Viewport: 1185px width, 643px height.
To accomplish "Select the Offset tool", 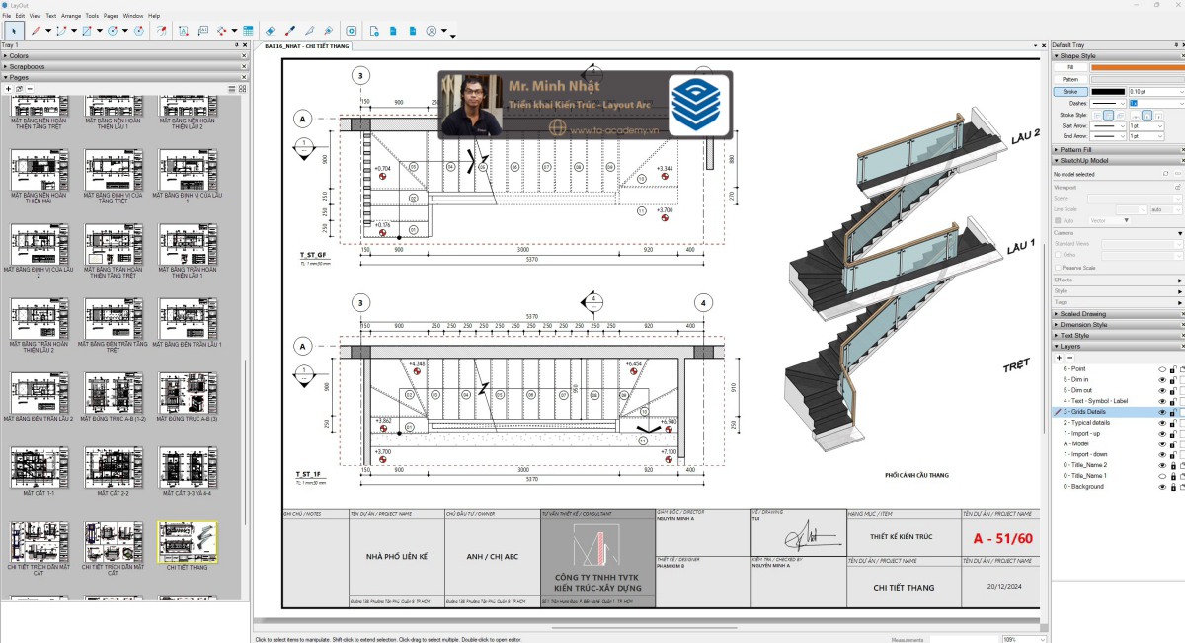I will (162, 31).
